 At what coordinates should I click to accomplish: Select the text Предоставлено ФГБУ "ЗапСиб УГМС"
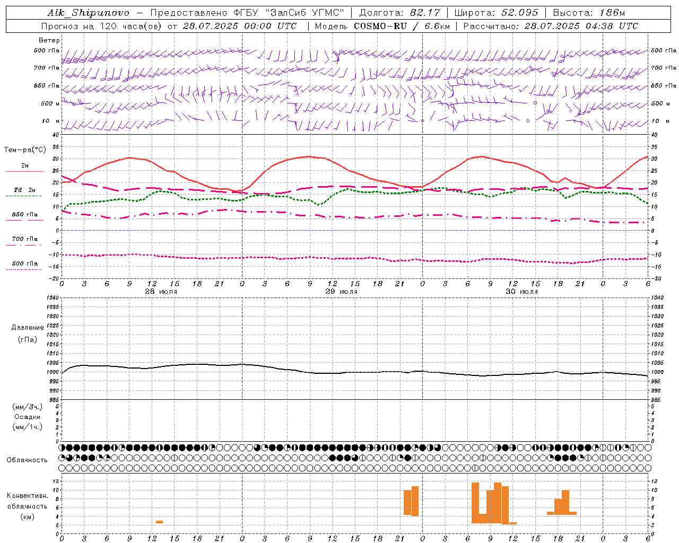point(248,13)
